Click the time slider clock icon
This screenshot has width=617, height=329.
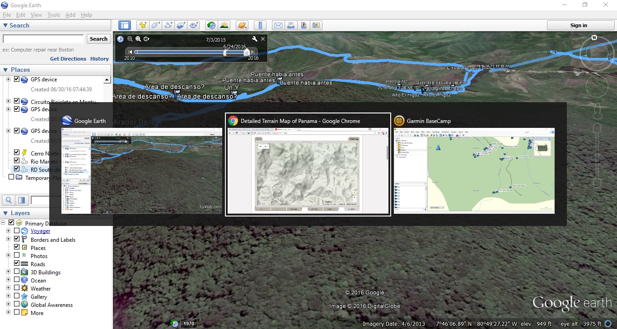120,39
